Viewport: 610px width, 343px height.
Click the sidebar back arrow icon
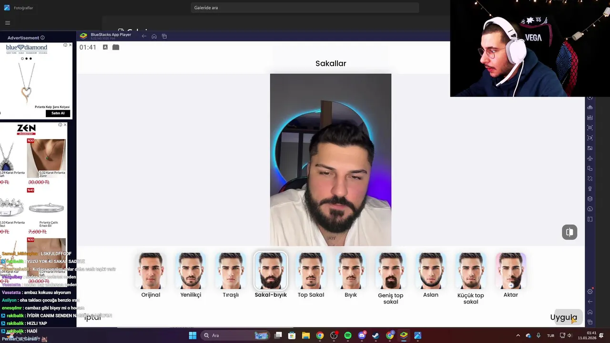[x=590, y=302]
